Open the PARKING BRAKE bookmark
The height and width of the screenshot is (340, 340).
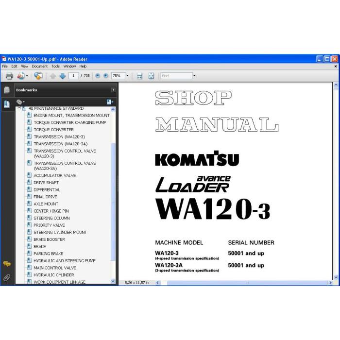[x=49, y=254]
